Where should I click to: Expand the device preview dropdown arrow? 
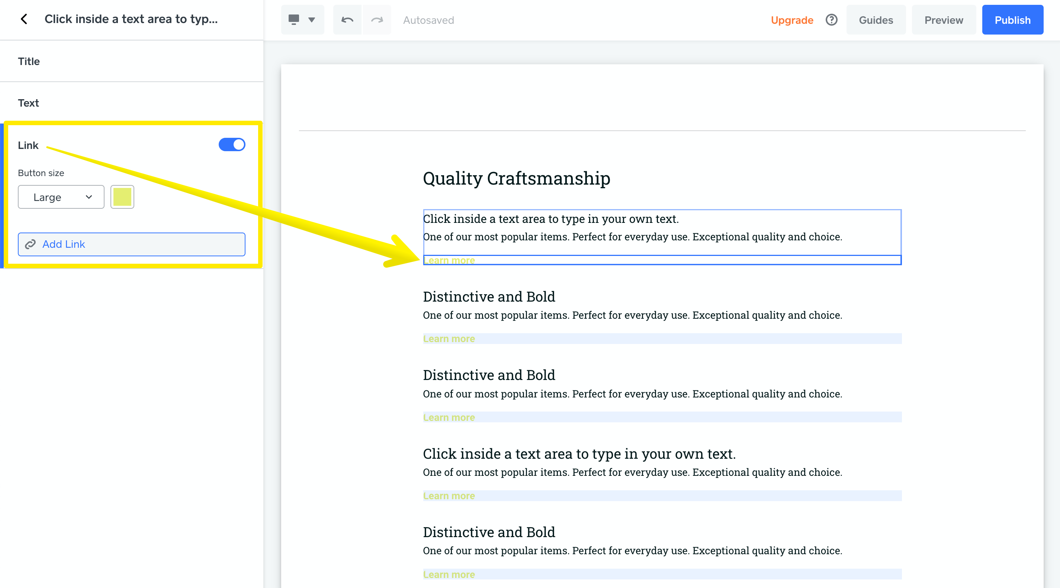(312, 19)
